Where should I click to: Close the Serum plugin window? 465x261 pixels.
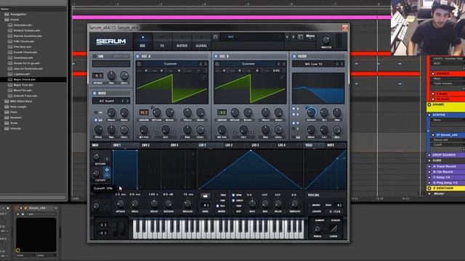click(x=344, y=28)
